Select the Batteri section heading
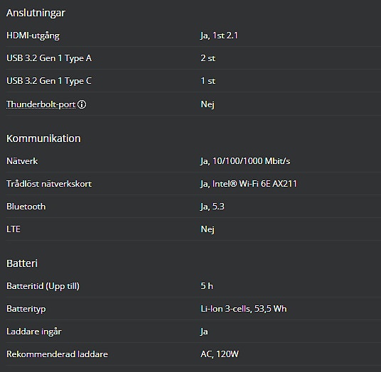Image resolution: width=381 pixels, height=372 pixels. pos(22,263)
